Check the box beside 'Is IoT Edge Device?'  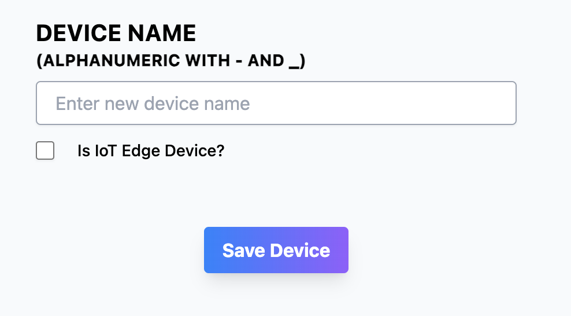click(x=45, y=150)
